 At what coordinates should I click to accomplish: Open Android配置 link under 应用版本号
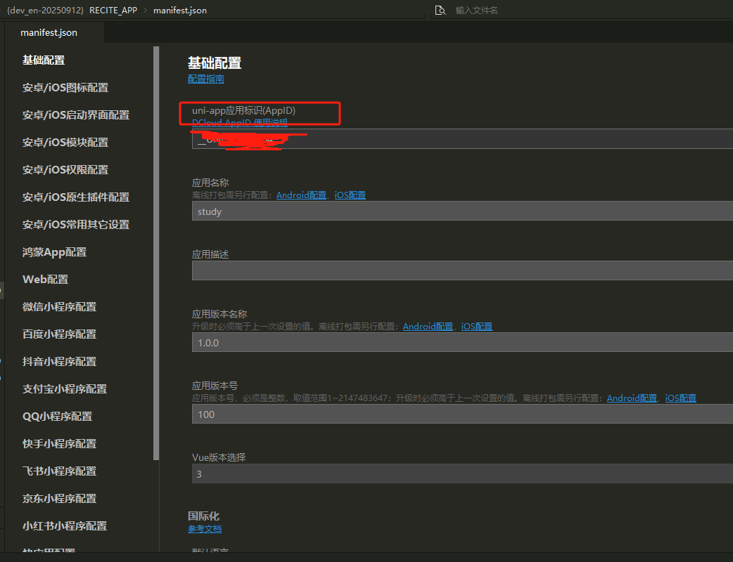(632, 398)
